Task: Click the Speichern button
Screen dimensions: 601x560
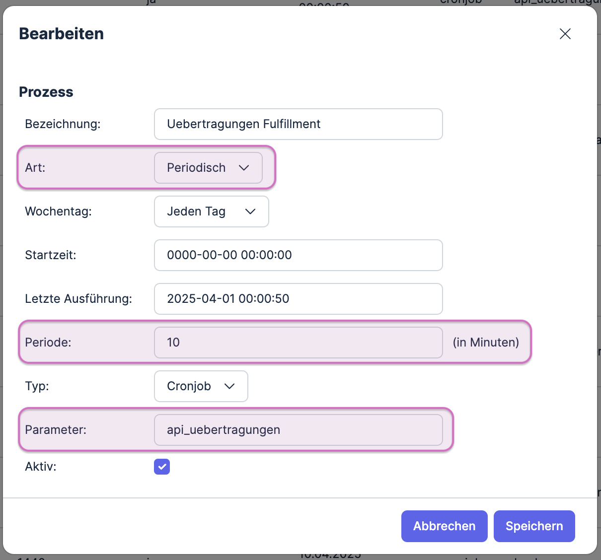Action: (x=534, y=526)
